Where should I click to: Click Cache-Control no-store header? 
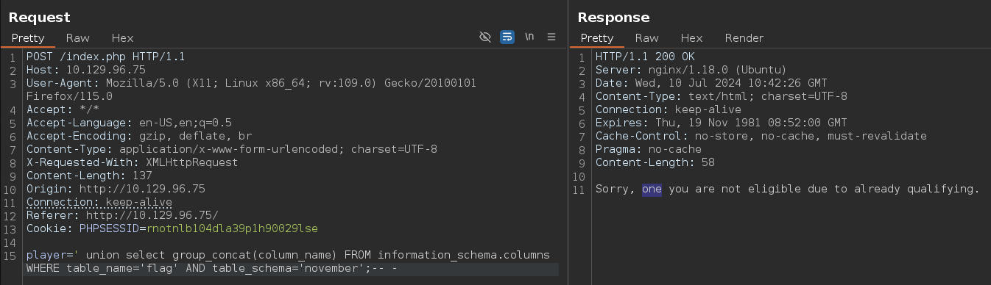point(761,136)
